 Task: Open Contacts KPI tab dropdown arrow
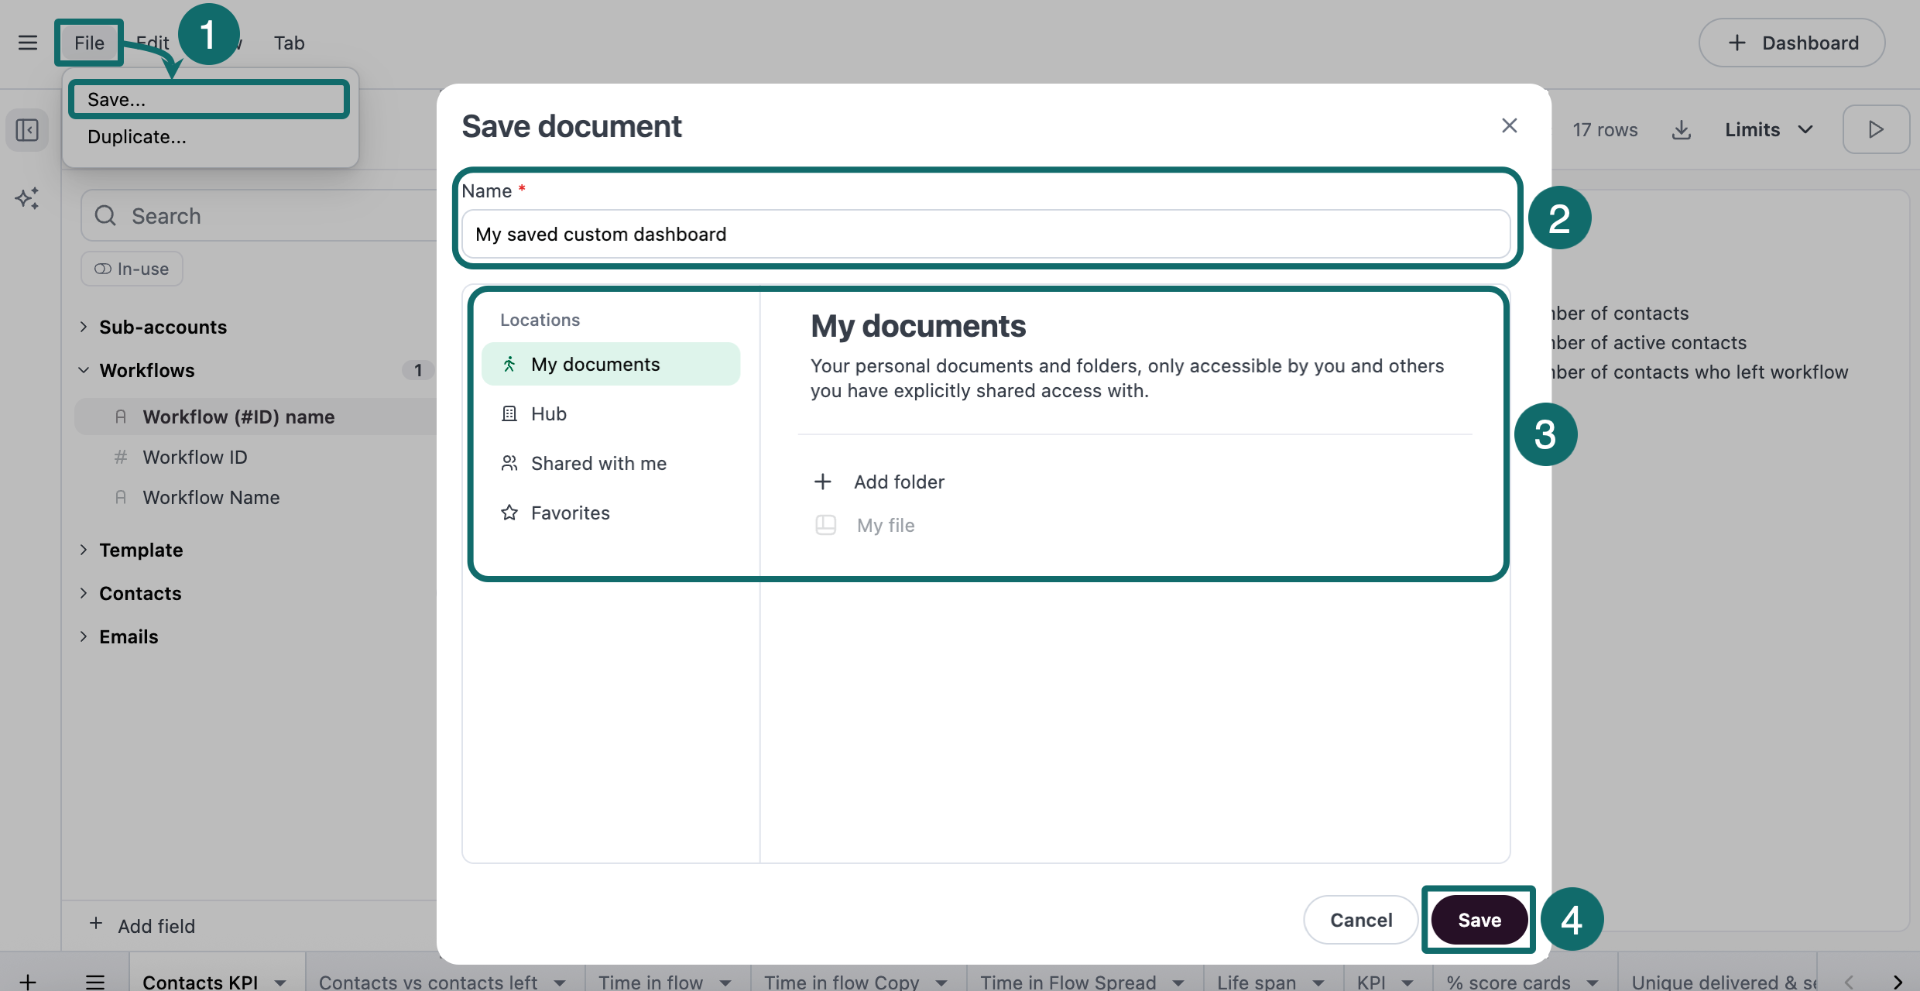pos(280,982)
